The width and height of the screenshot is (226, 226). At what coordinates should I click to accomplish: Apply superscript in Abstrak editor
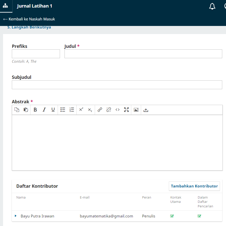(81, 110)
